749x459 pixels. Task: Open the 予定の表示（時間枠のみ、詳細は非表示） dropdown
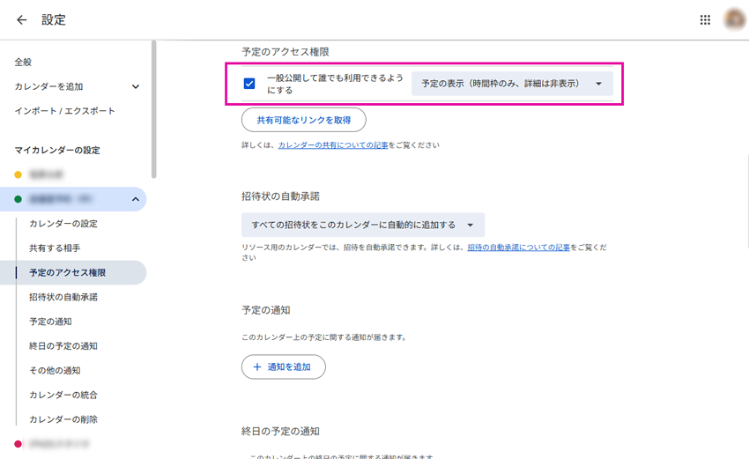point(512,84)
